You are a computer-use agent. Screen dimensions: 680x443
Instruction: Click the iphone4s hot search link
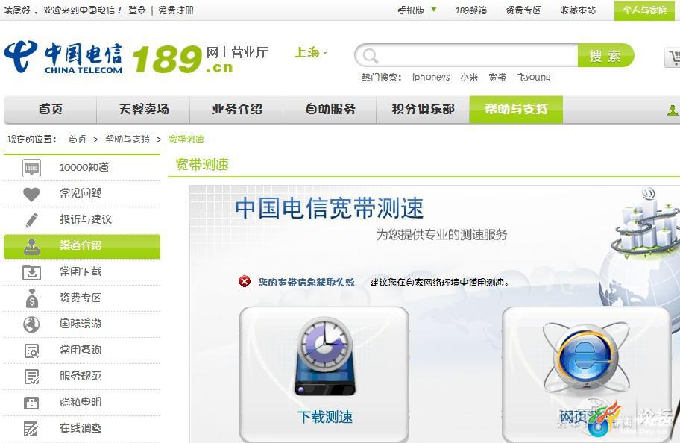431,78
